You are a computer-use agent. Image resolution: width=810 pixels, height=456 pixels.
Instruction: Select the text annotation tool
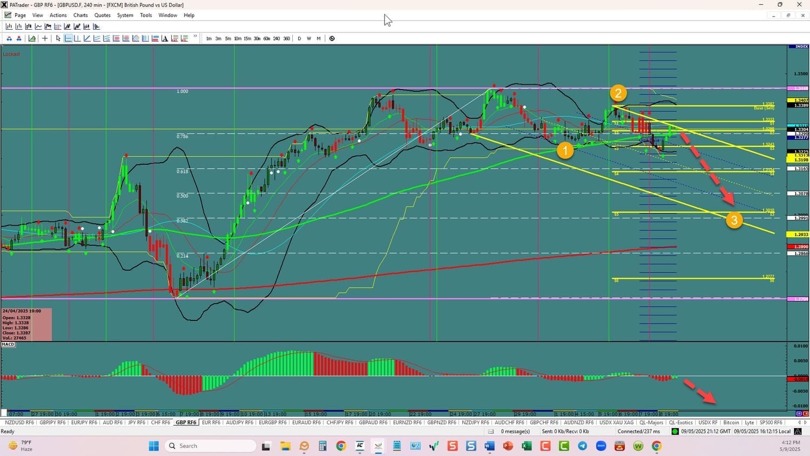[165, 38]
